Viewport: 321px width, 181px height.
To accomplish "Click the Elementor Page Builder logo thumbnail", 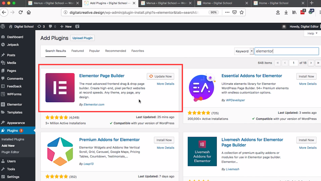I will [60, 88].
